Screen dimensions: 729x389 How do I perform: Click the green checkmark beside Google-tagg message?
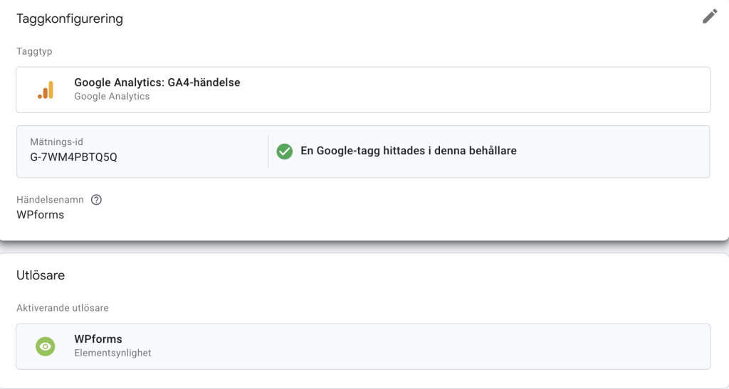(285, 151)
